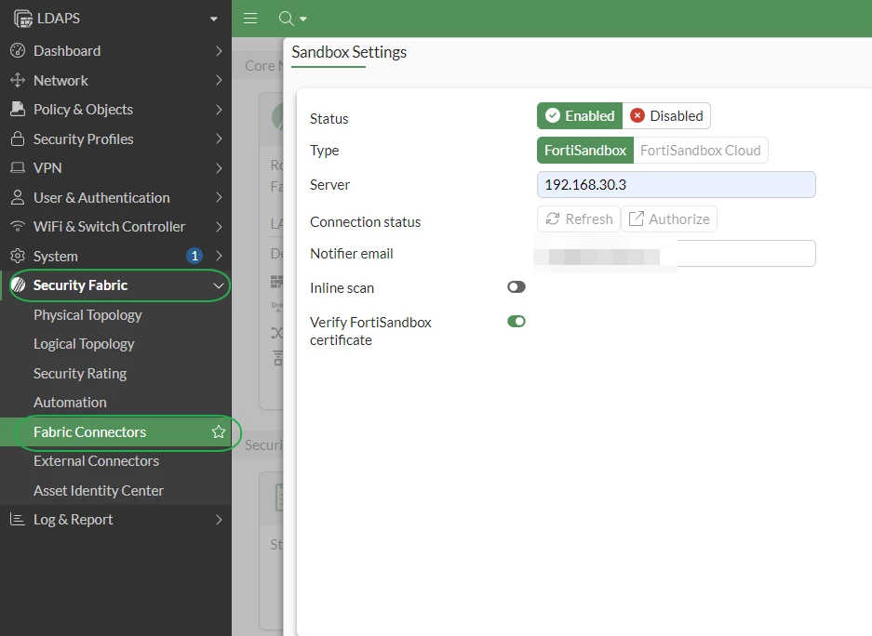Screen dimensions: 872x636
Task: Click the Refresh connection status button
Action: [579, 219]
